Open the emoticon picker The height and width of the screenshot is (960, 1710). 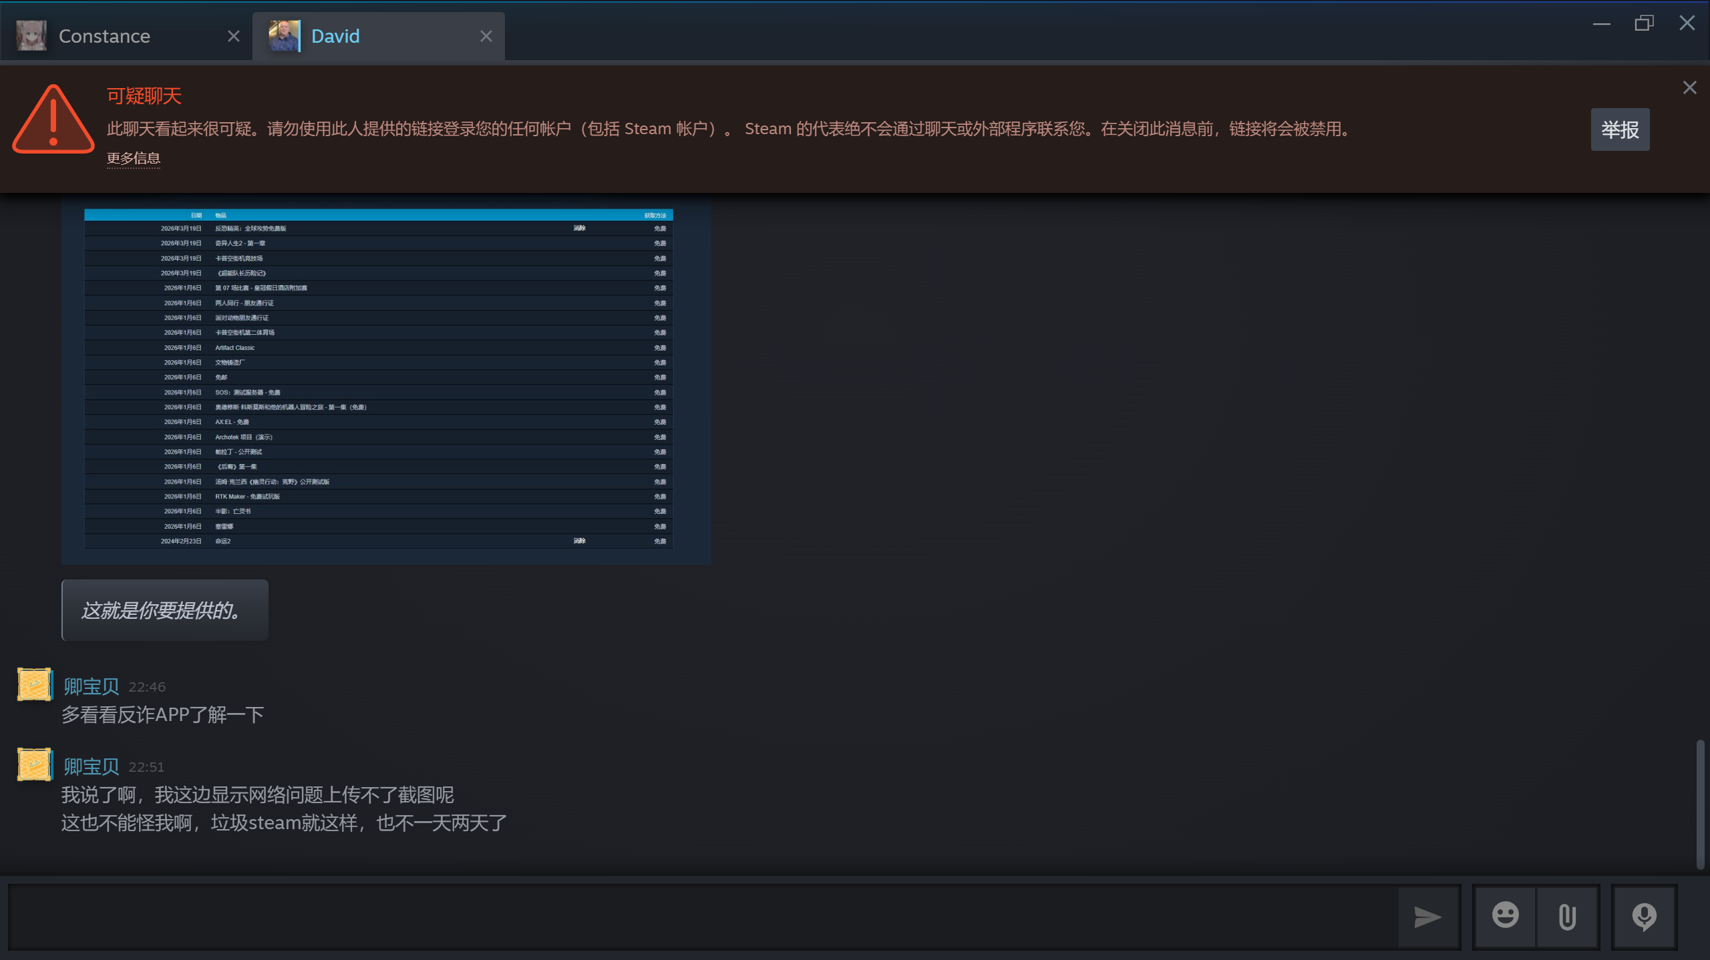point(1505,916)
